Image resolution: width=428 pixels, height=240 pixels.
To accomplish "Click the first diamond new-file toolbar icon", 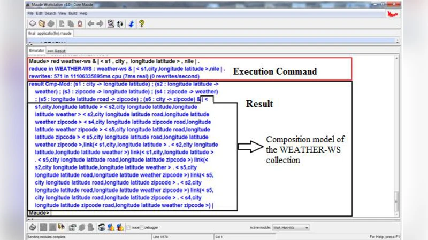I will click(33, 23).
